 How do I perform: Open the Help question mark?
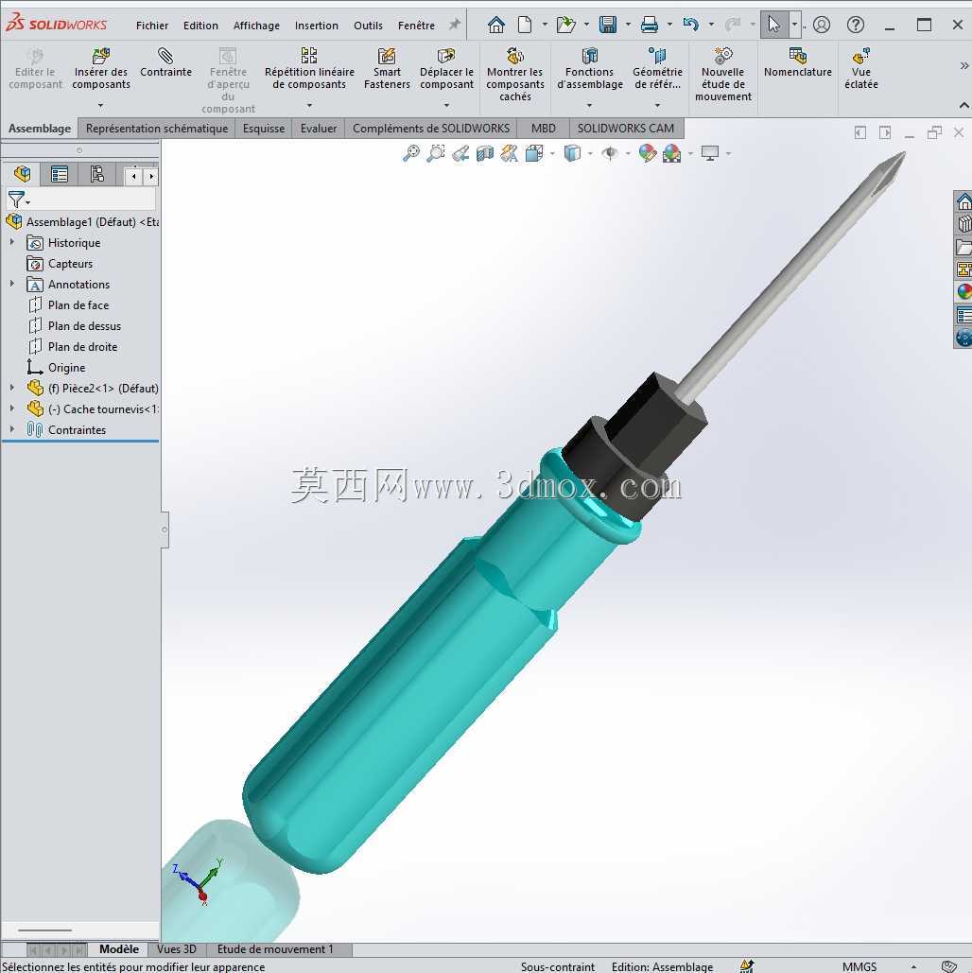point(856,25)
